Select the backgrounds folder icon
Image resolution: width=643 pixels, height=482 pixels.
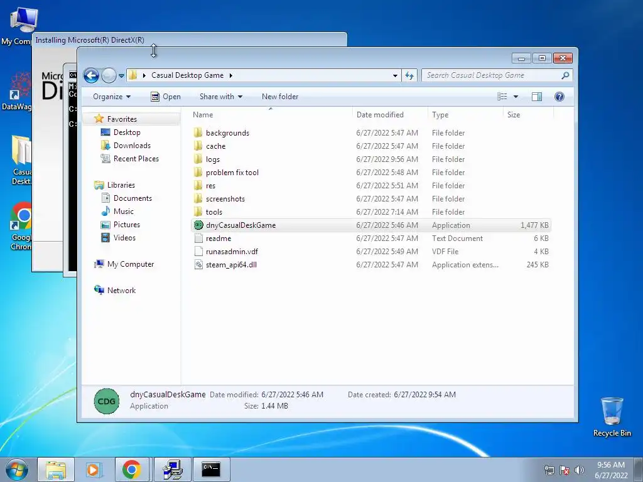(x=198, y=132)
